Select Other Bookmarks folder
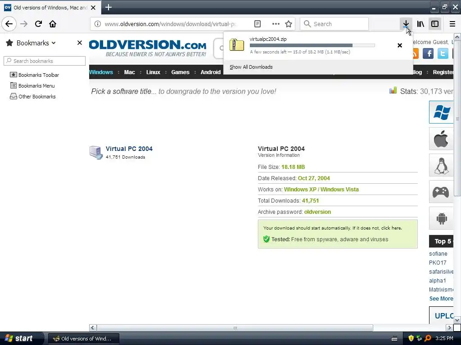The height and width of the screenshot is (345, 461). (x=32, y=97)
